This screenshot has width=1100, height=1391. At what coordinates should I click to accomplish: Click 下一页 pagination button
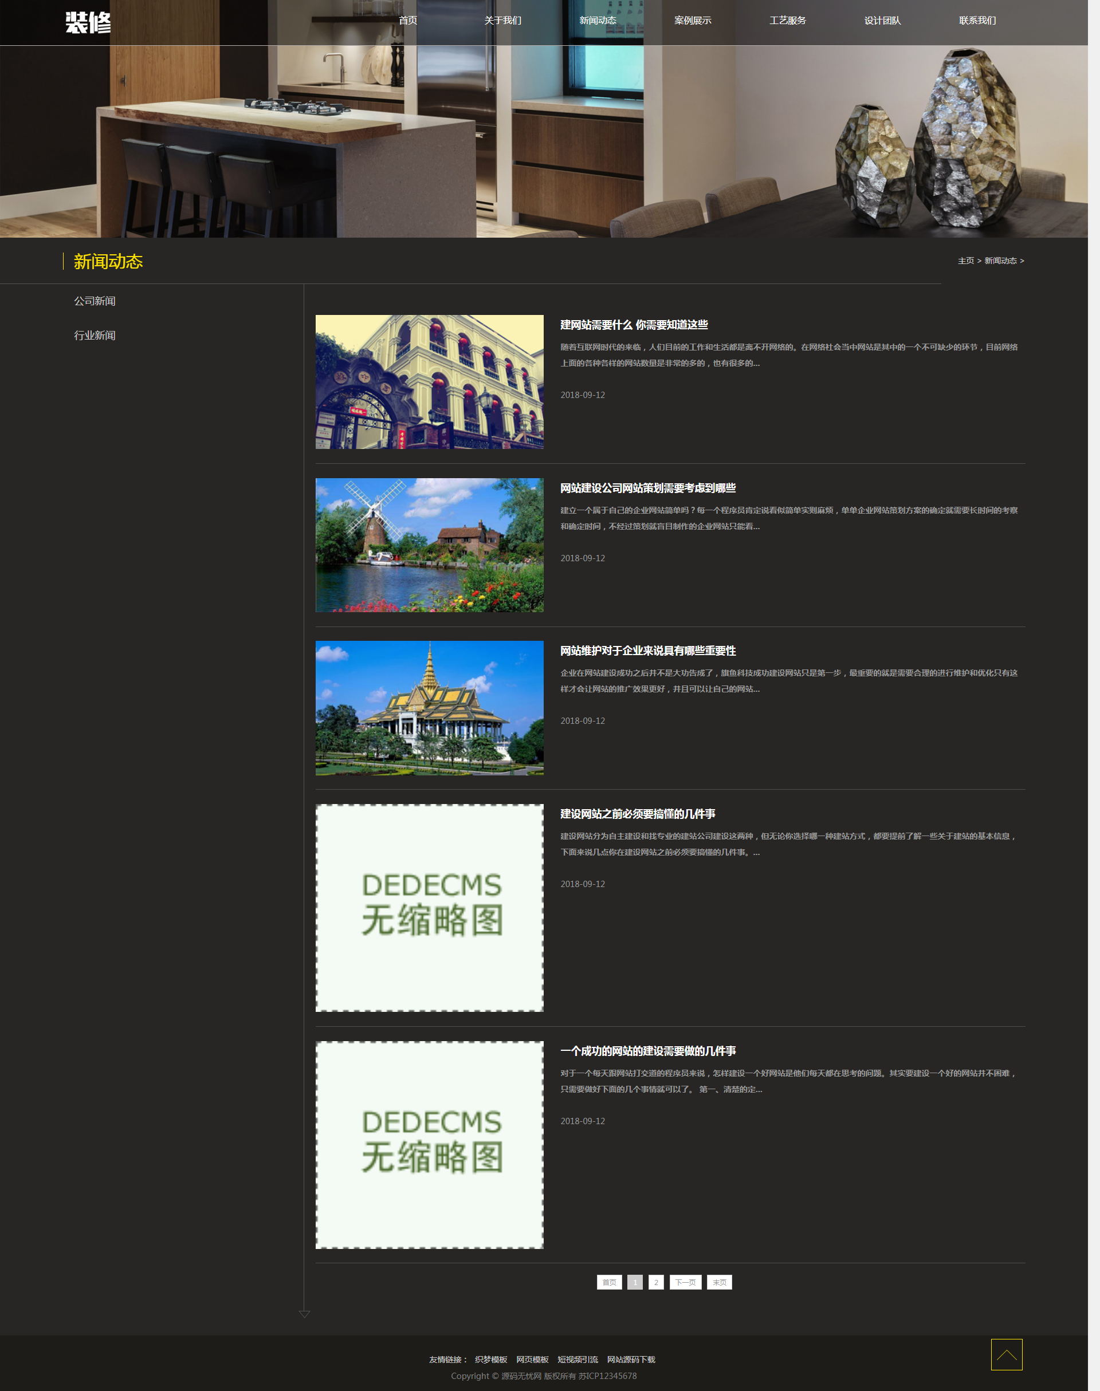[x=685, y=1282]
